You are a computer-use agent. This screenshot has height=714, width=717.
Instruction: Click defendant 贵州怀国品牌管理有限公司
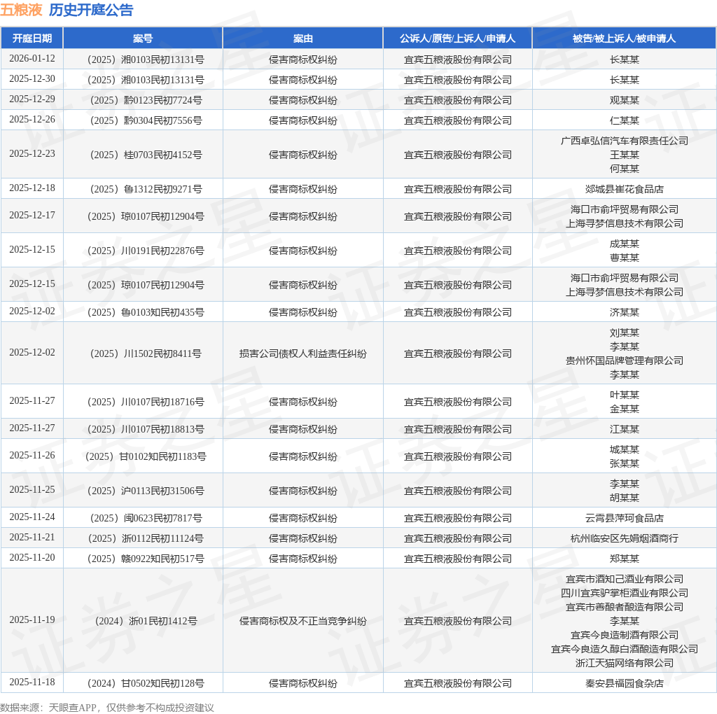click(x=624, y=360)
